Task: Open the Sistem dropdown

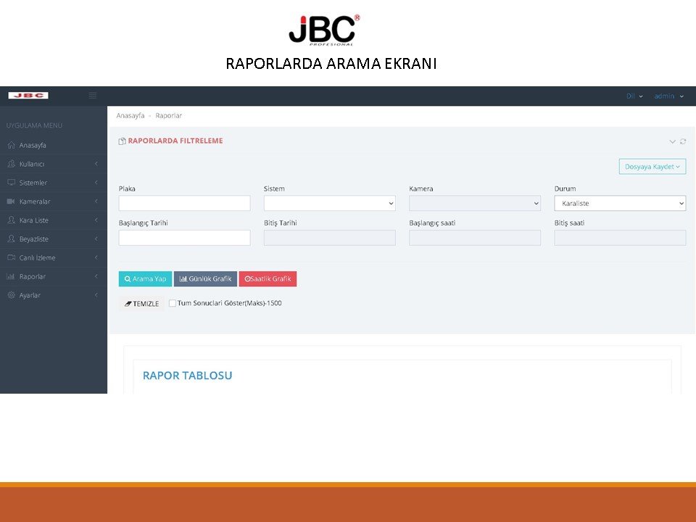Action: [x=329, y=204]
